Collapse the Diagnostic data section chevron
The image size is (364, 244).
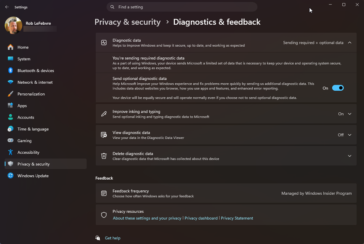point(349,43)
